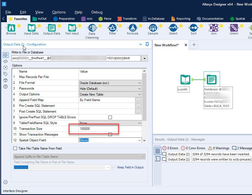This screenshot has height=195, width=252.
Task: Show all results list view icon
Action: (158, 151)
